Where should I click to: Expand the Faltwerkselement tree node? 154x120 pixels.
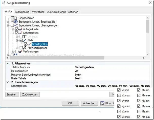(17, 48)
